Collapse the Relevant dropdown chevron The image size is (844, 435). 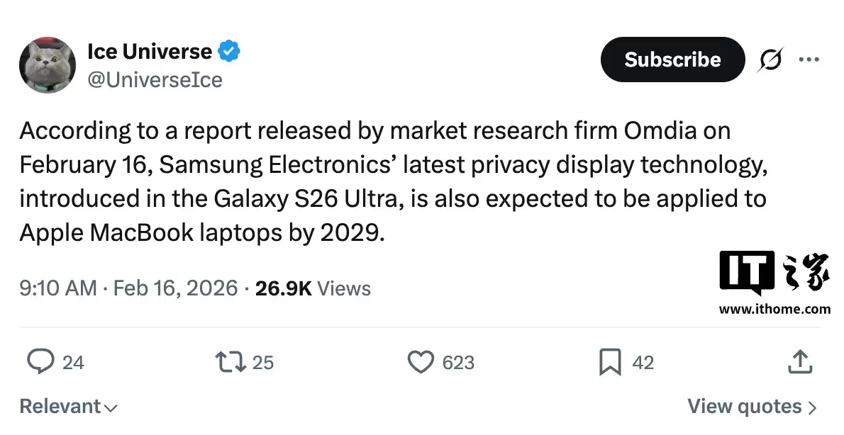tap(111, 408)
